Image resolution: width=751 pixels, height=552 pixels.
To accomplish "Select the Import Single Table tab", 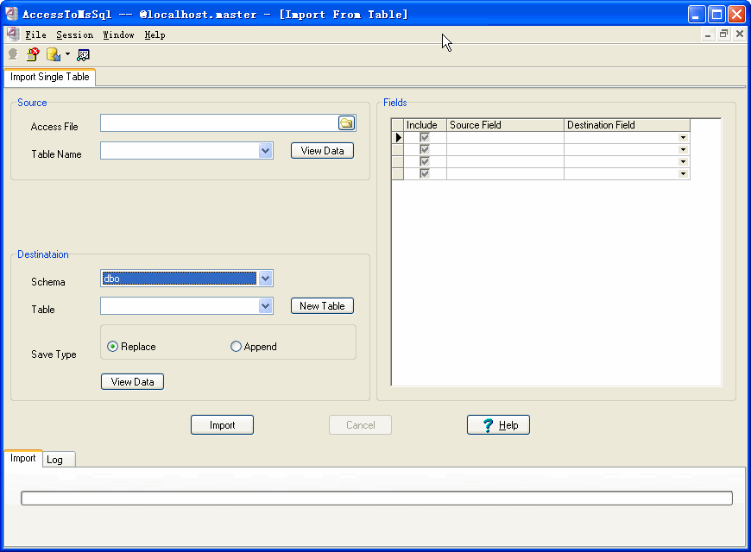I will 50,77.
